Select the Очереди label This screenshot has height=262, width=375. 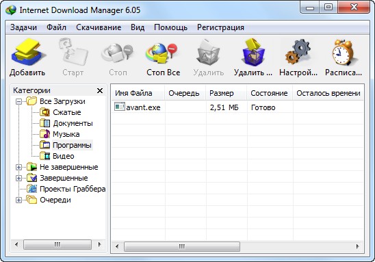point(55,200)
